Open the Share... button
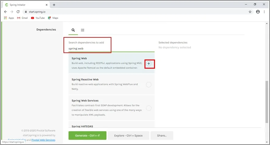Screen dimensions: 270x145 click(162, 135)
